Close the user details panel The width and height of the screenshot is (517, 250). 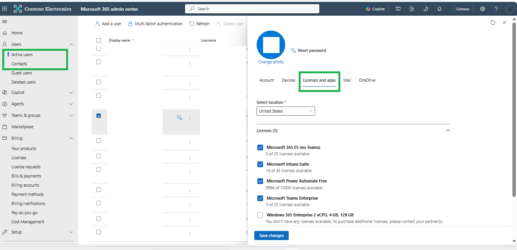pyautogui.click(x=504, y=23)
